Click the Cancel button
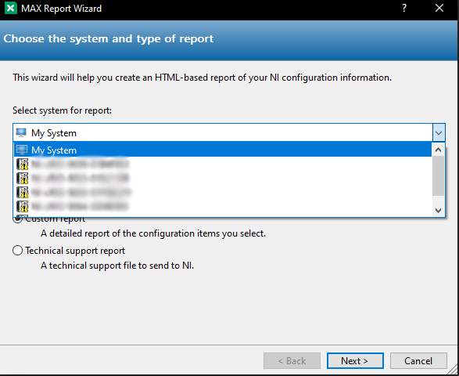The image size is (459, 376). click(x=418, y=361)
